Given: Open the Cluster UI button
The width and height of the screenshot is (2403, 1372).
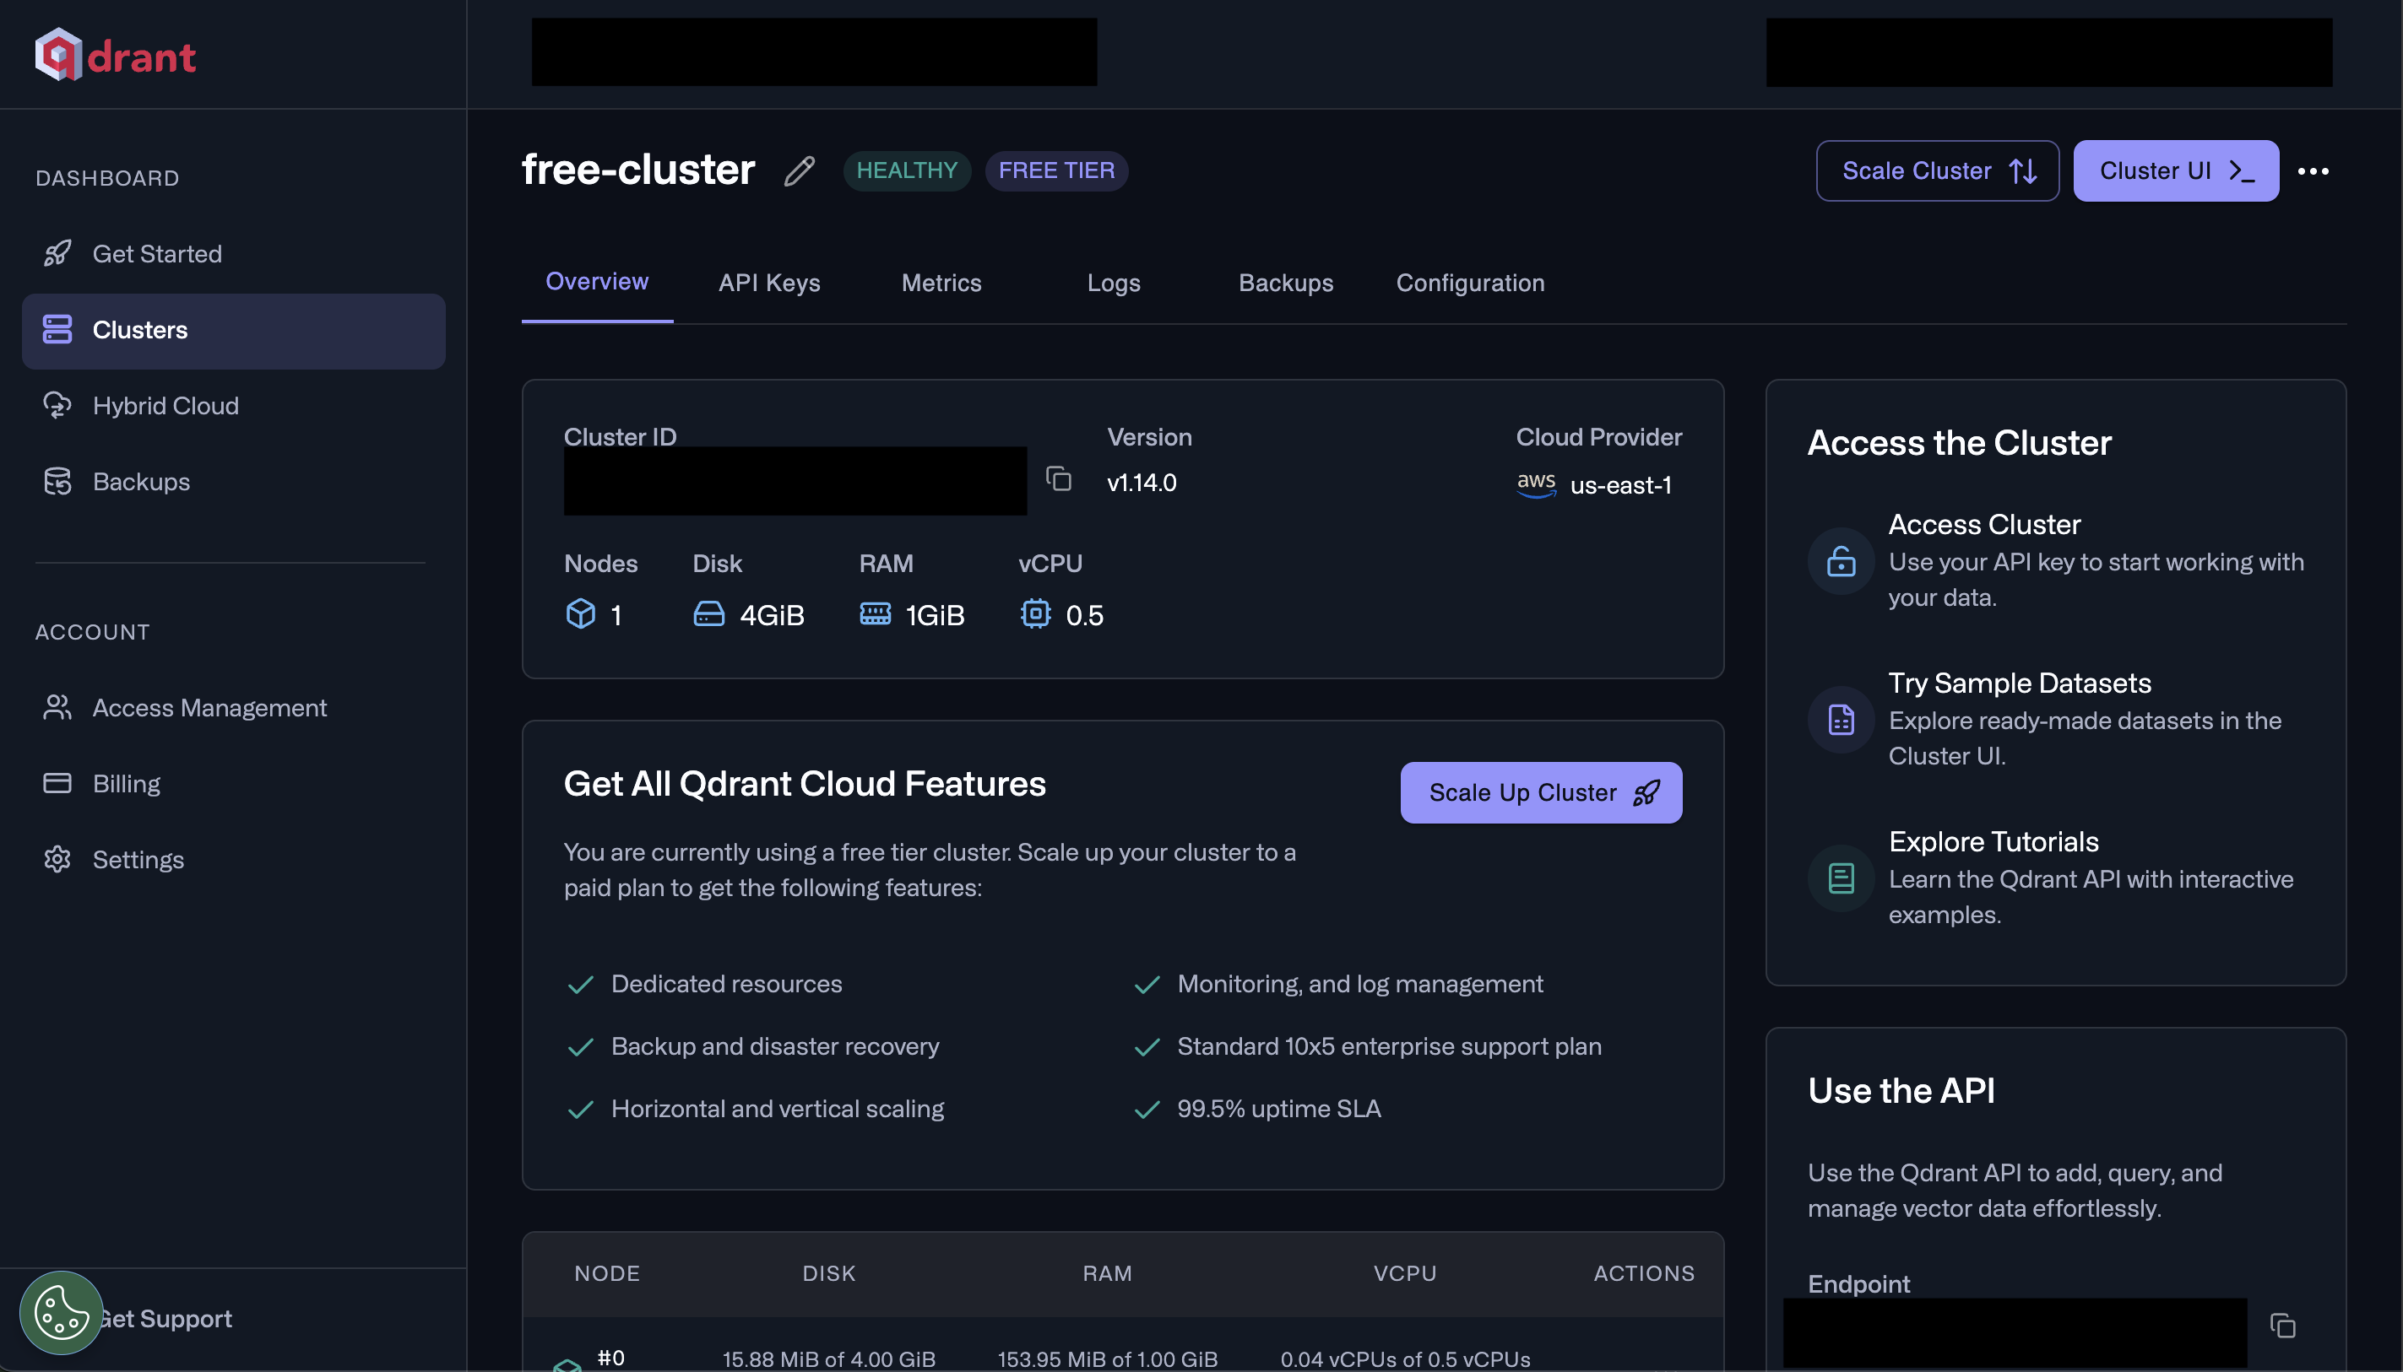Looking at the screenshot, I should coord(2176,170).
